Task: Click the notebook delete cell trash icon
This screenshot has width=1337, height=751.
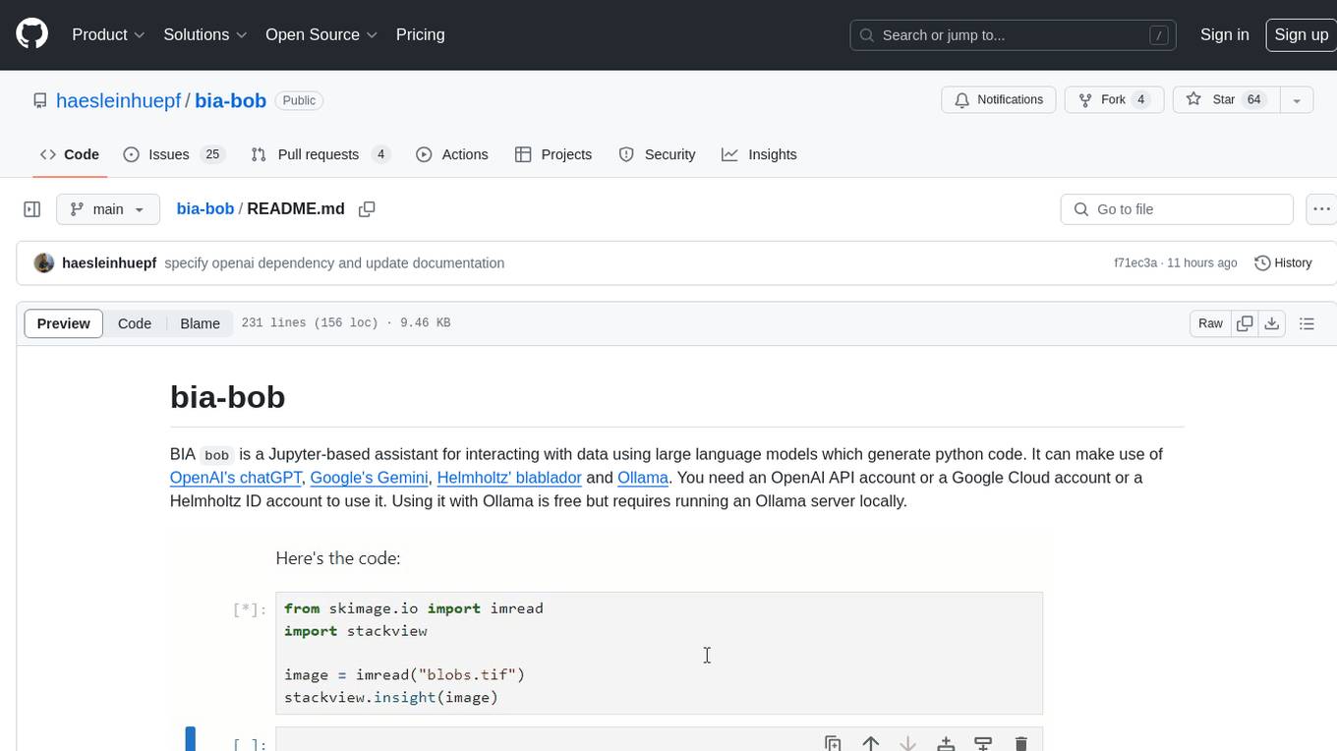Action: [x=1020, y=743]
